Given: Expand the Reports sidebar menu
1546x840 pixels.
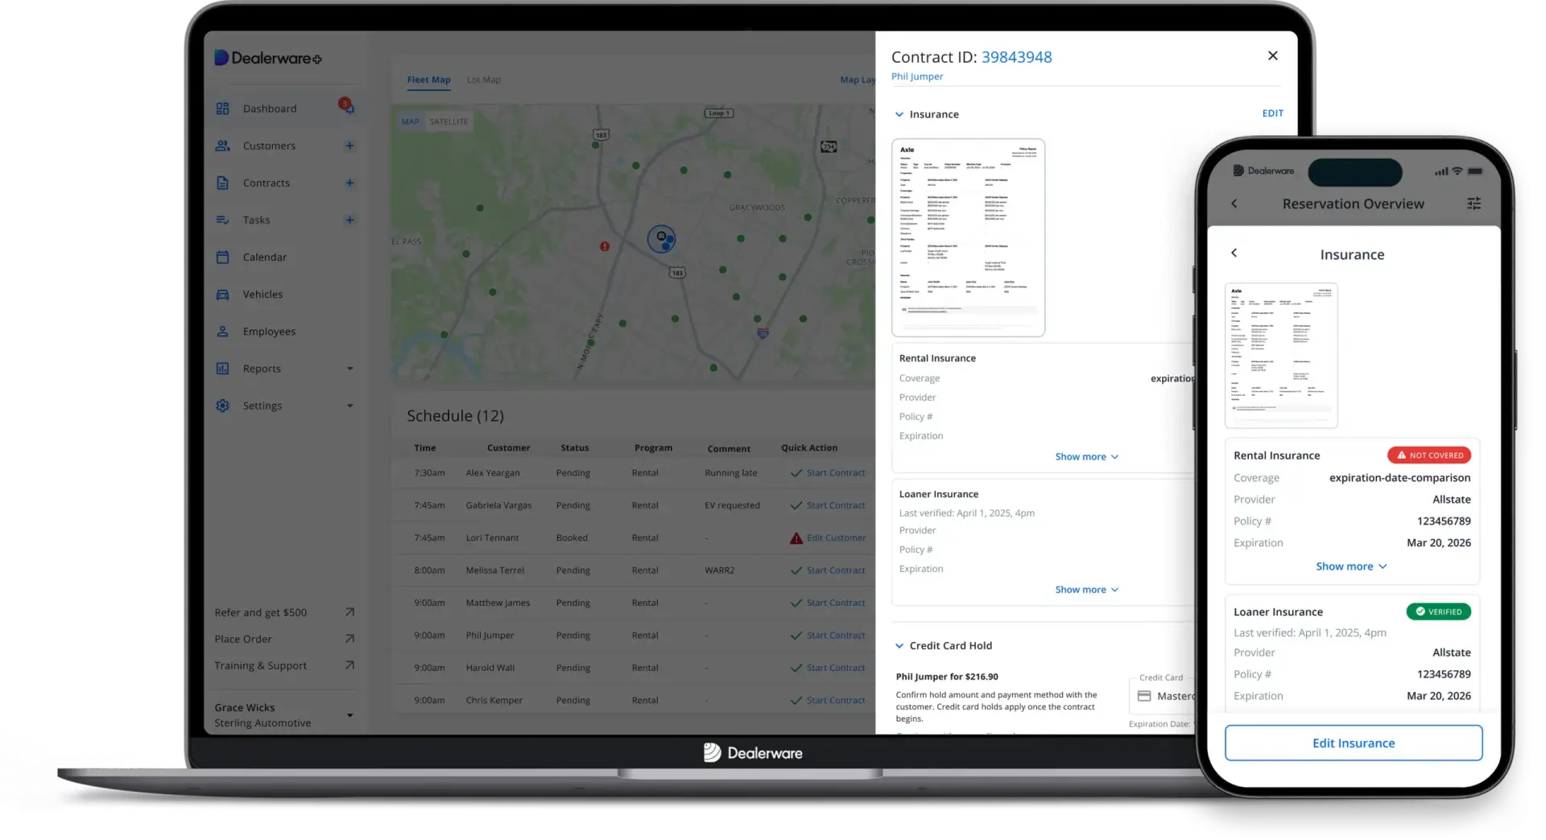Looking at the screenshot, I should point(349,369).
